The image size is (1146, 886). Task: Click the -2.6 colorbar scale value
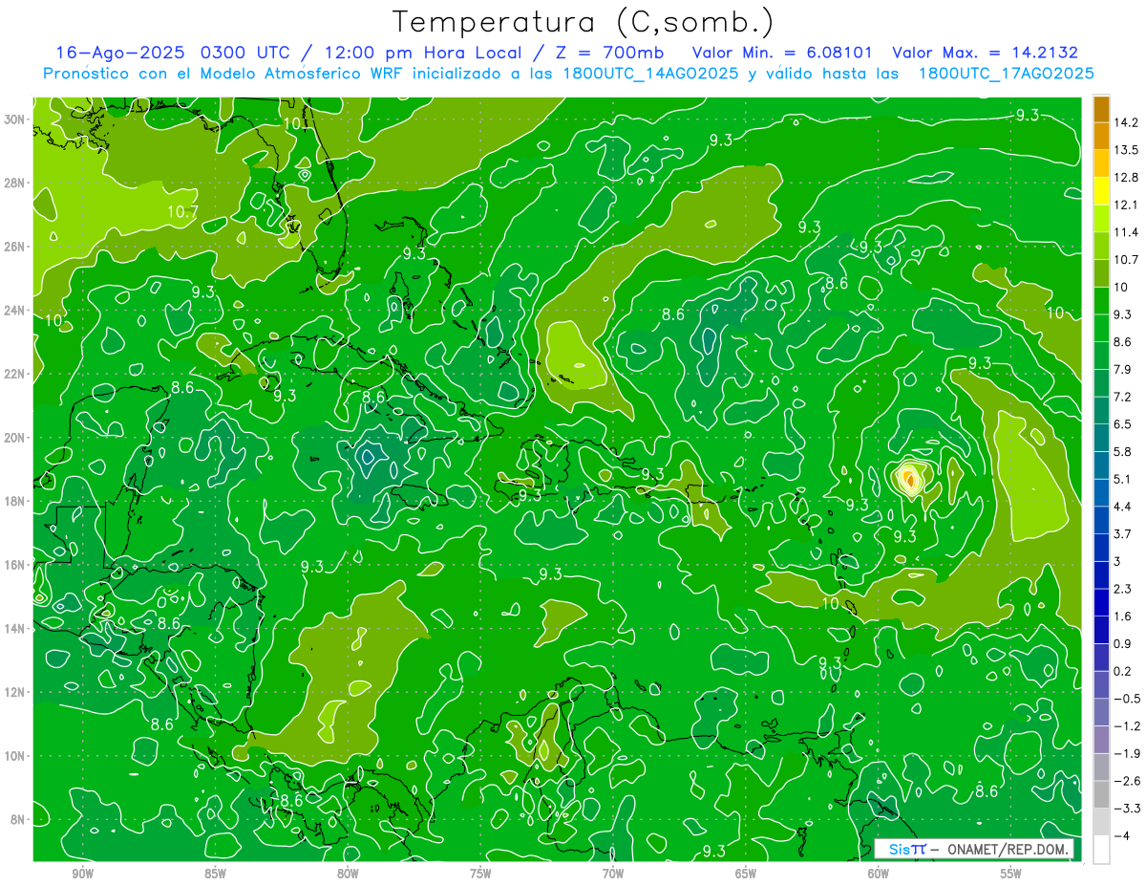tap(1126, 781)
